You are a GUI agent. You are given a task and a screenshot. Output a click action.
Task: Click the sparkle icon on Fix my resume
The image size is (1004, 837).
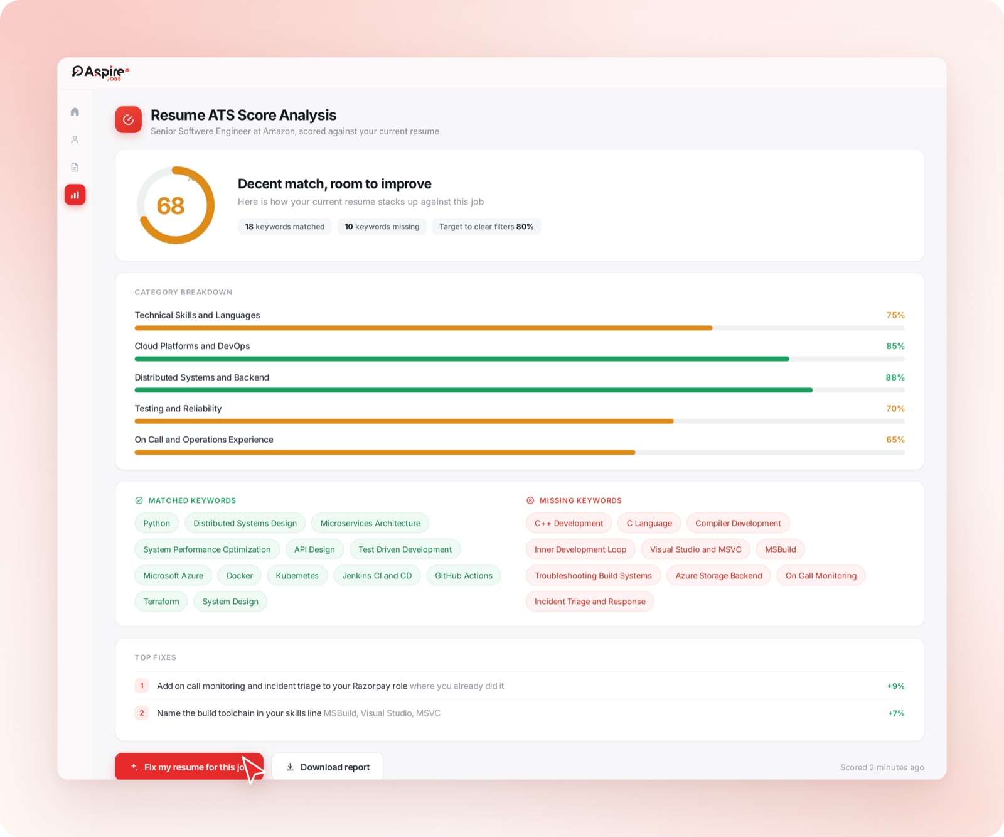pos(134,767)
